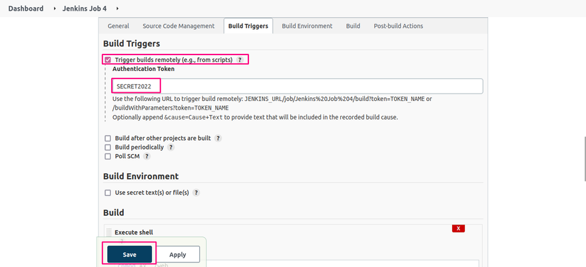This screenshot has height=267, width=586.
Task: Switch to the General tab
Action: tap(119, 26)
